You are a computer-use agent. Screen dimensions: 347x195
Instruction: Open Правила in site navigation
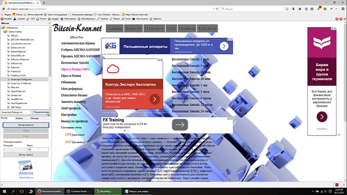[x=187, y=28]
